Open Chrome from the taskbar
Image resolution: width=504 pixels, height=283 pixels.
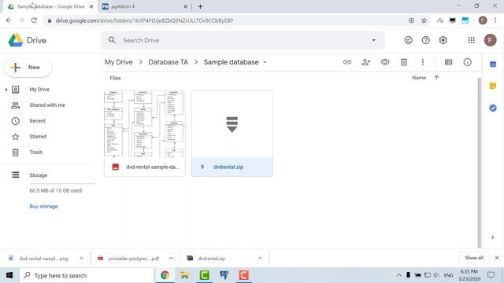point(165,275)
